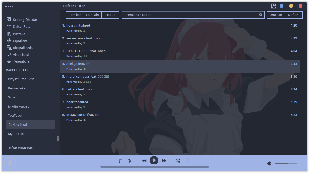Viewport: 309px width, 173px height.
Task: Click the 4:23 duration of MEMORandA
Action: point(294,115)
